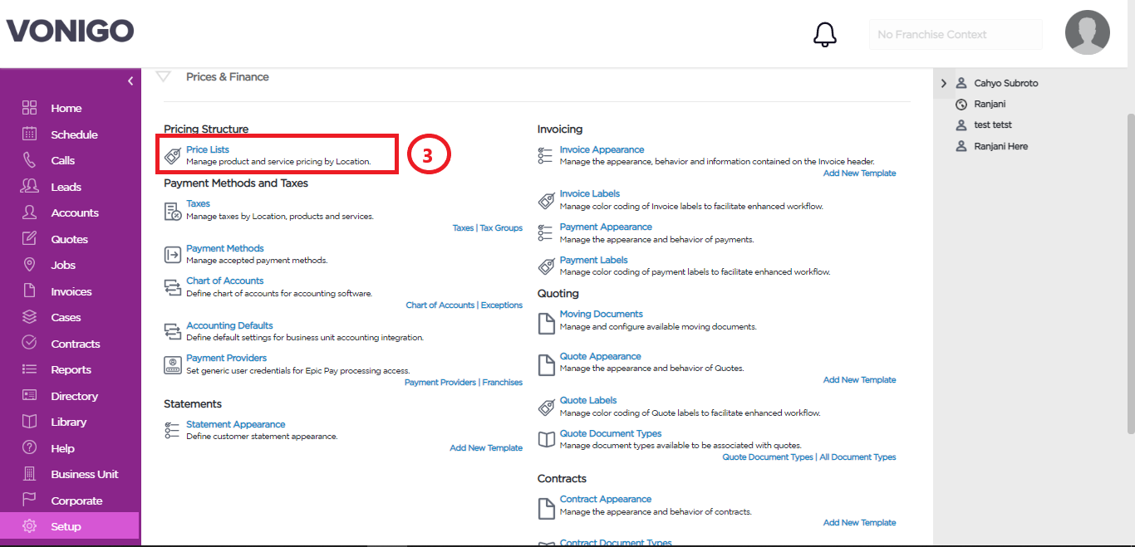Select test tetst in the user list
1135x547 pixels.
pos(993,125)
